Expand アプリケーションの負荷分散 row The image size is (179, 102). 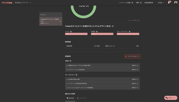103,70
